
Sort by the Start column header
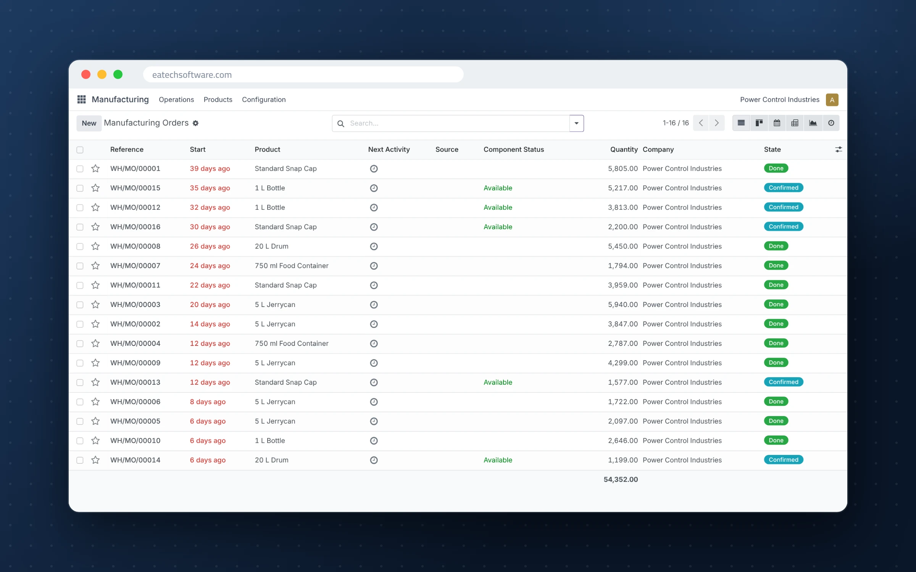[x=198, y=149]
